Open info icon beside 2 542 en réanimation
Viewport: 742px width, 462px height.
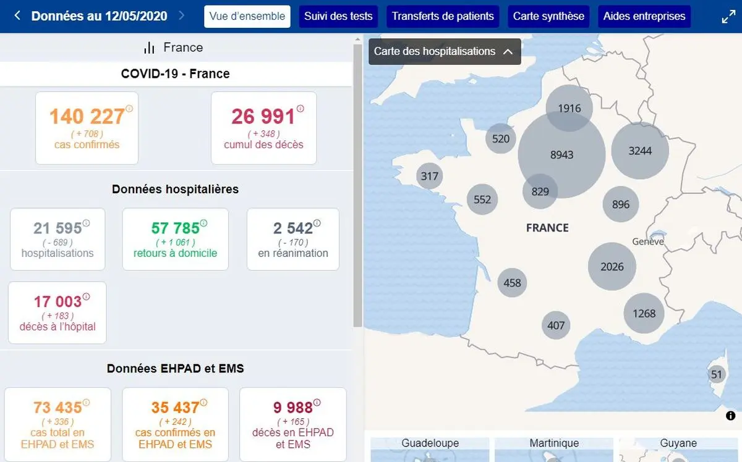(x=317, y=223)
